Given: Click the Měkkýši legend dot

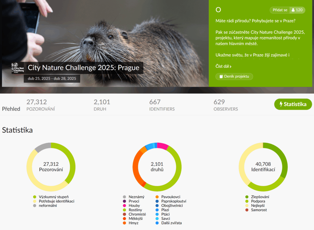Looking at the screenshot, I should 124,219.
